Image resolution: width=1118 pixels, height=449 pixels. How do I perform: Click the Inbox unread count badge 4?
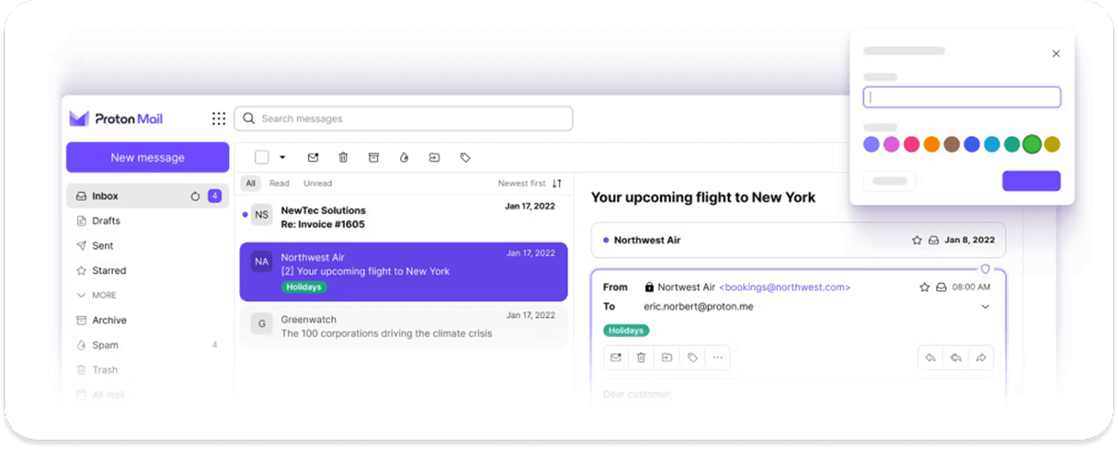click(x=214, y=196)
